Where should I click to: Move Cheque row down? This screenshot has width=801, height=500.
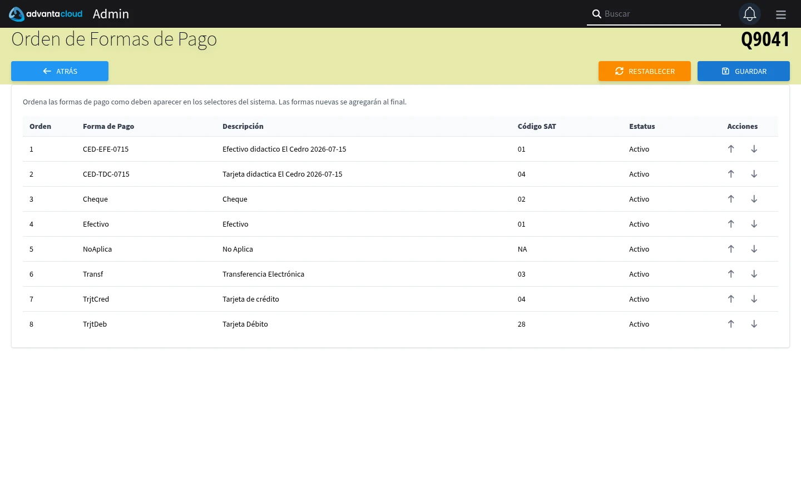754,199
